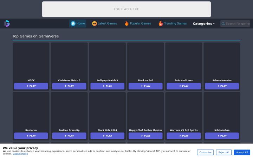Click the Fashion Dress Up title

tap(69, 130)
